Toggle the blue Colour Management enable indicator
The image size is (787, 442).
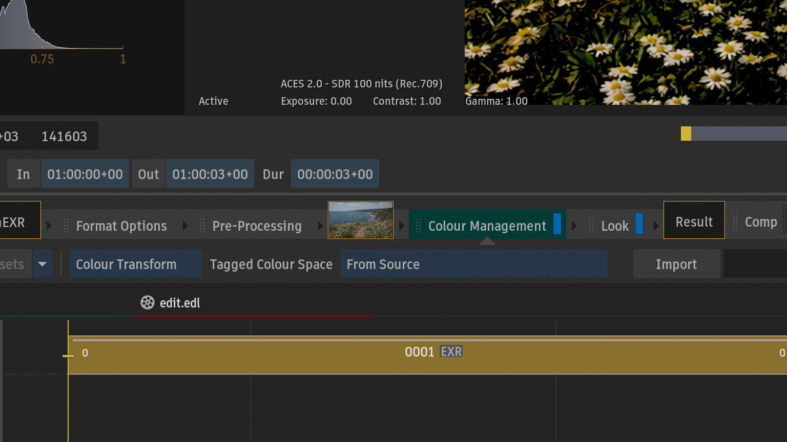(557, 224)
